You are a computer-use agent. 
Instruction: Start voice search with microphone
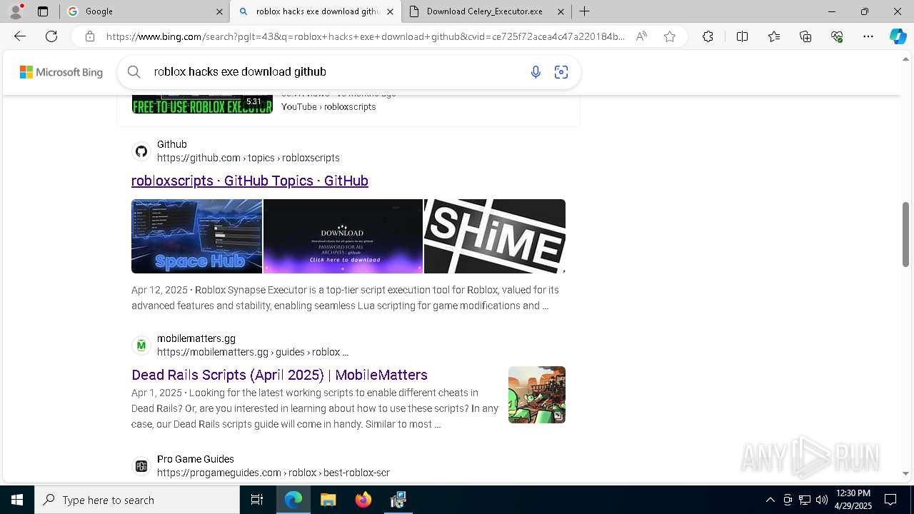(536, 72)
